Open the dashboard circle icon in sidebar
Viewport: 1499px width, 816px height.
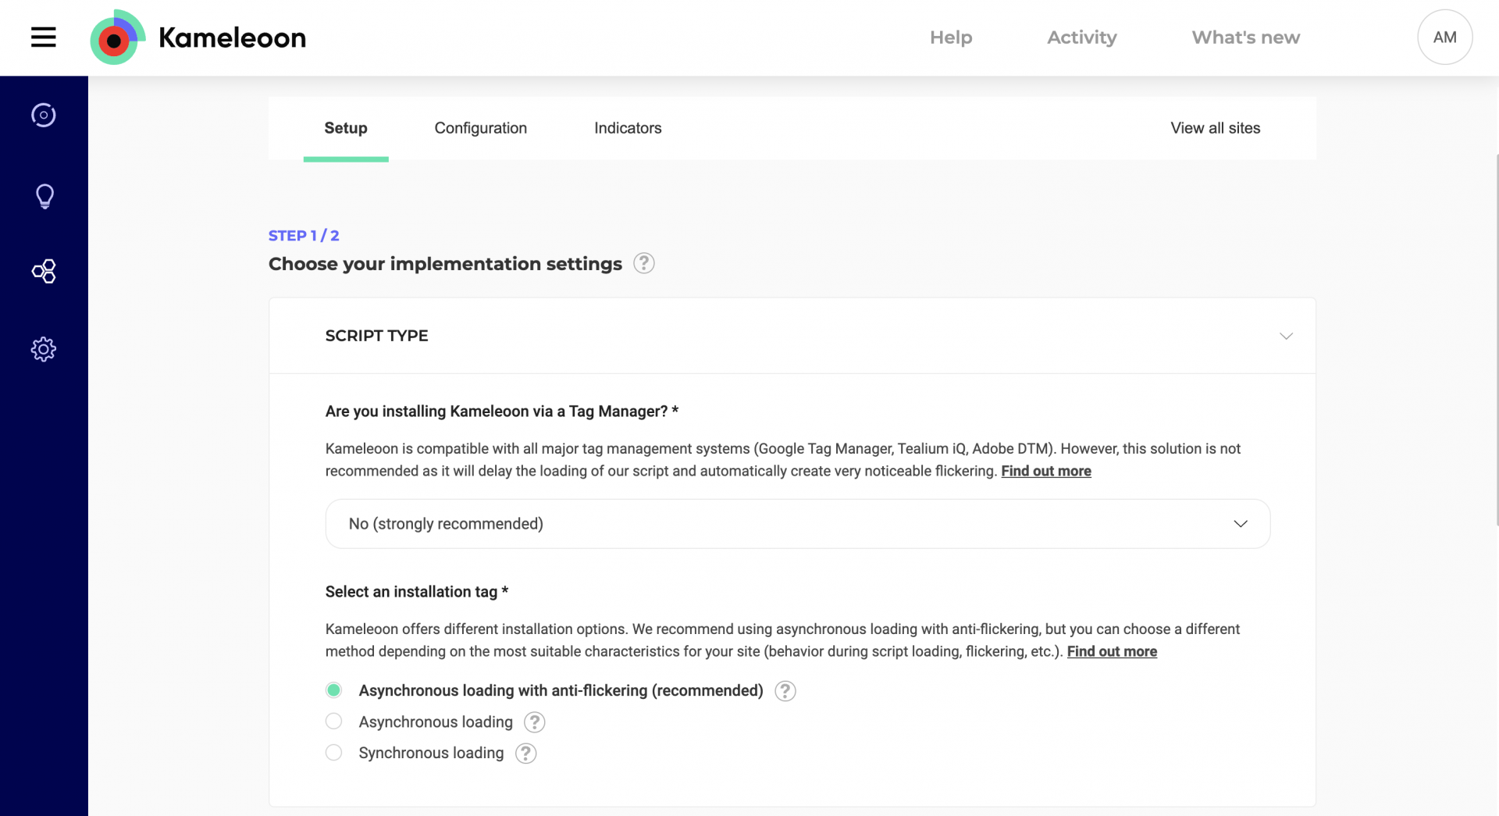(x=44, y=115)
